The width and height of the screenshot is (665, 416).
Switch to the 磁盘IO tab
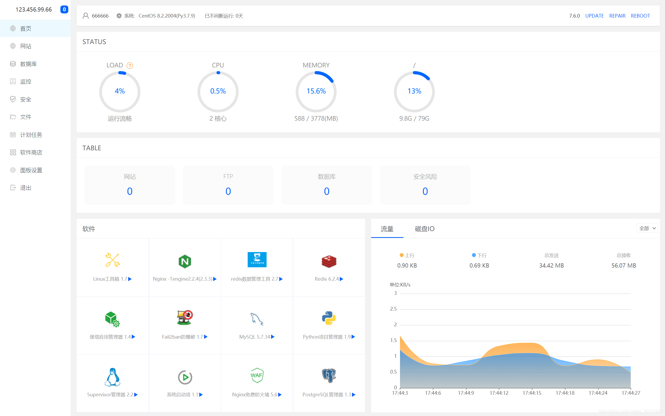coord(424,229)
